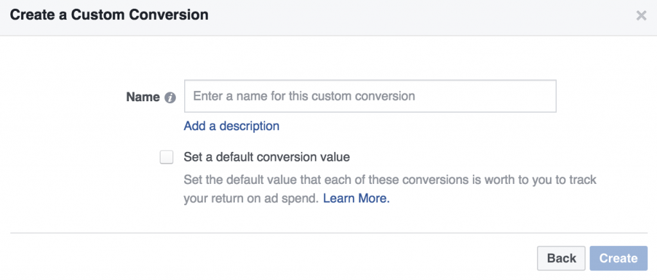657x280 pixels.
Task: Click the Name field label
Action: (x=143, y=97)
